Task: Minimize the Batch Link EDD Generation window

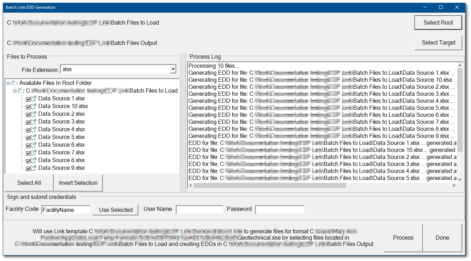Action: tap(425, 7)
